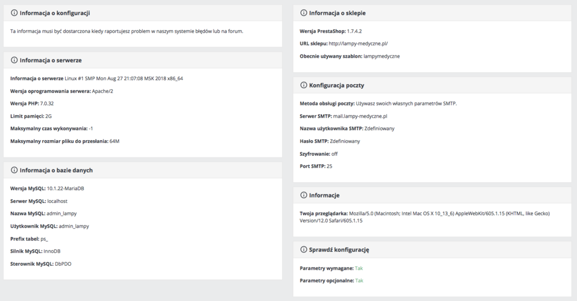Viewport: 577px width, 301px height.
Task: Click the Konfiguracja poczty panel heading
Action: [336, 85]
